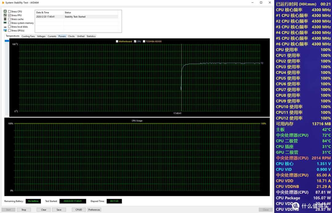Click the CPU chip icon beside Stress CPU
Screen dimensions: 332x213
(5, 11)
